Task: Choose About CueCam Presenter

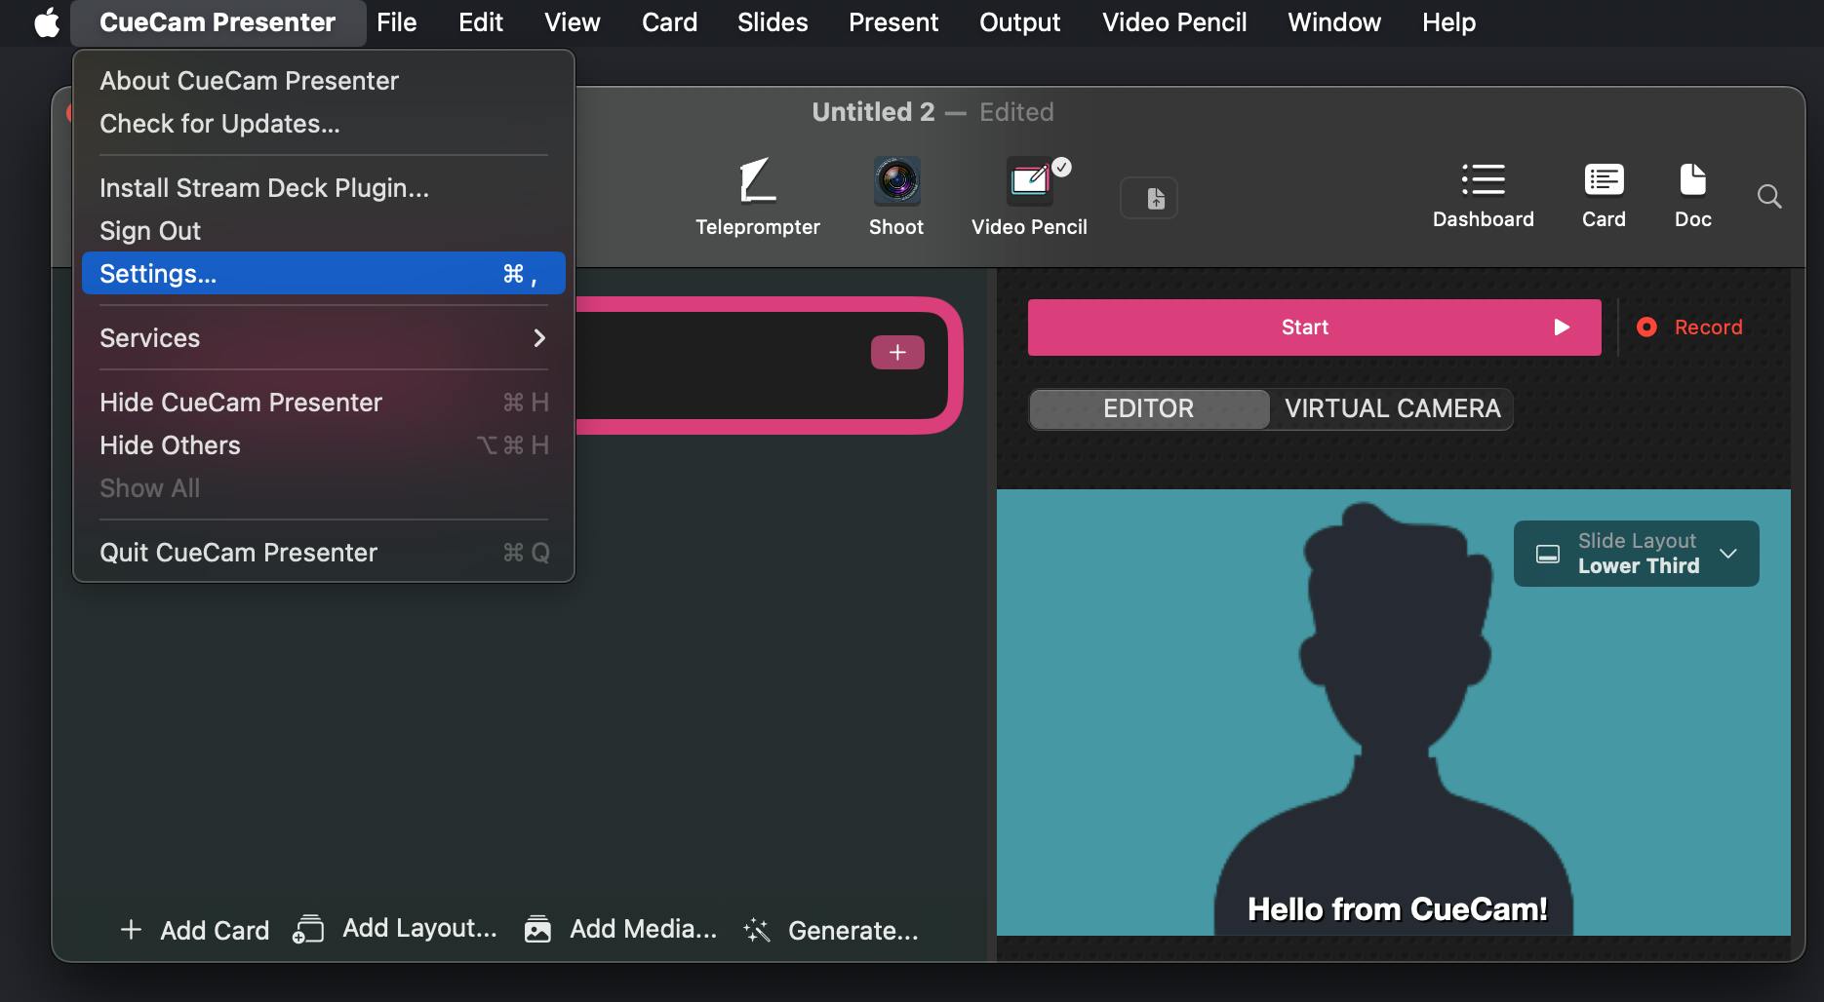Action: [324, 81]
